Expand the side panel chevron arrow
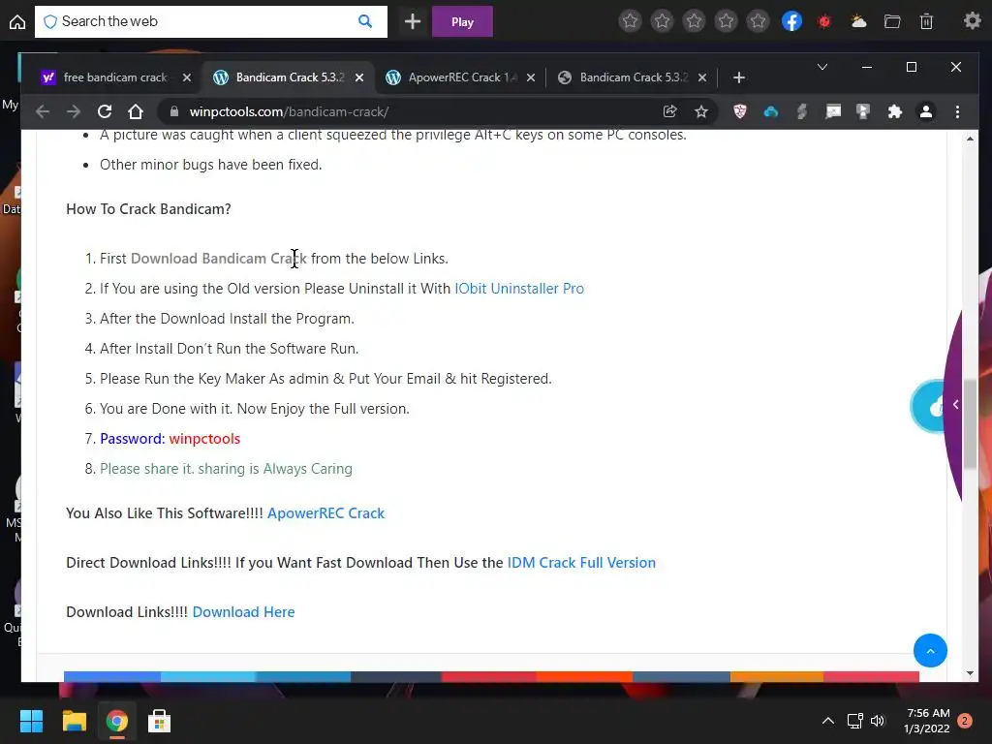The image size is (992, 744). click(955, 404)
